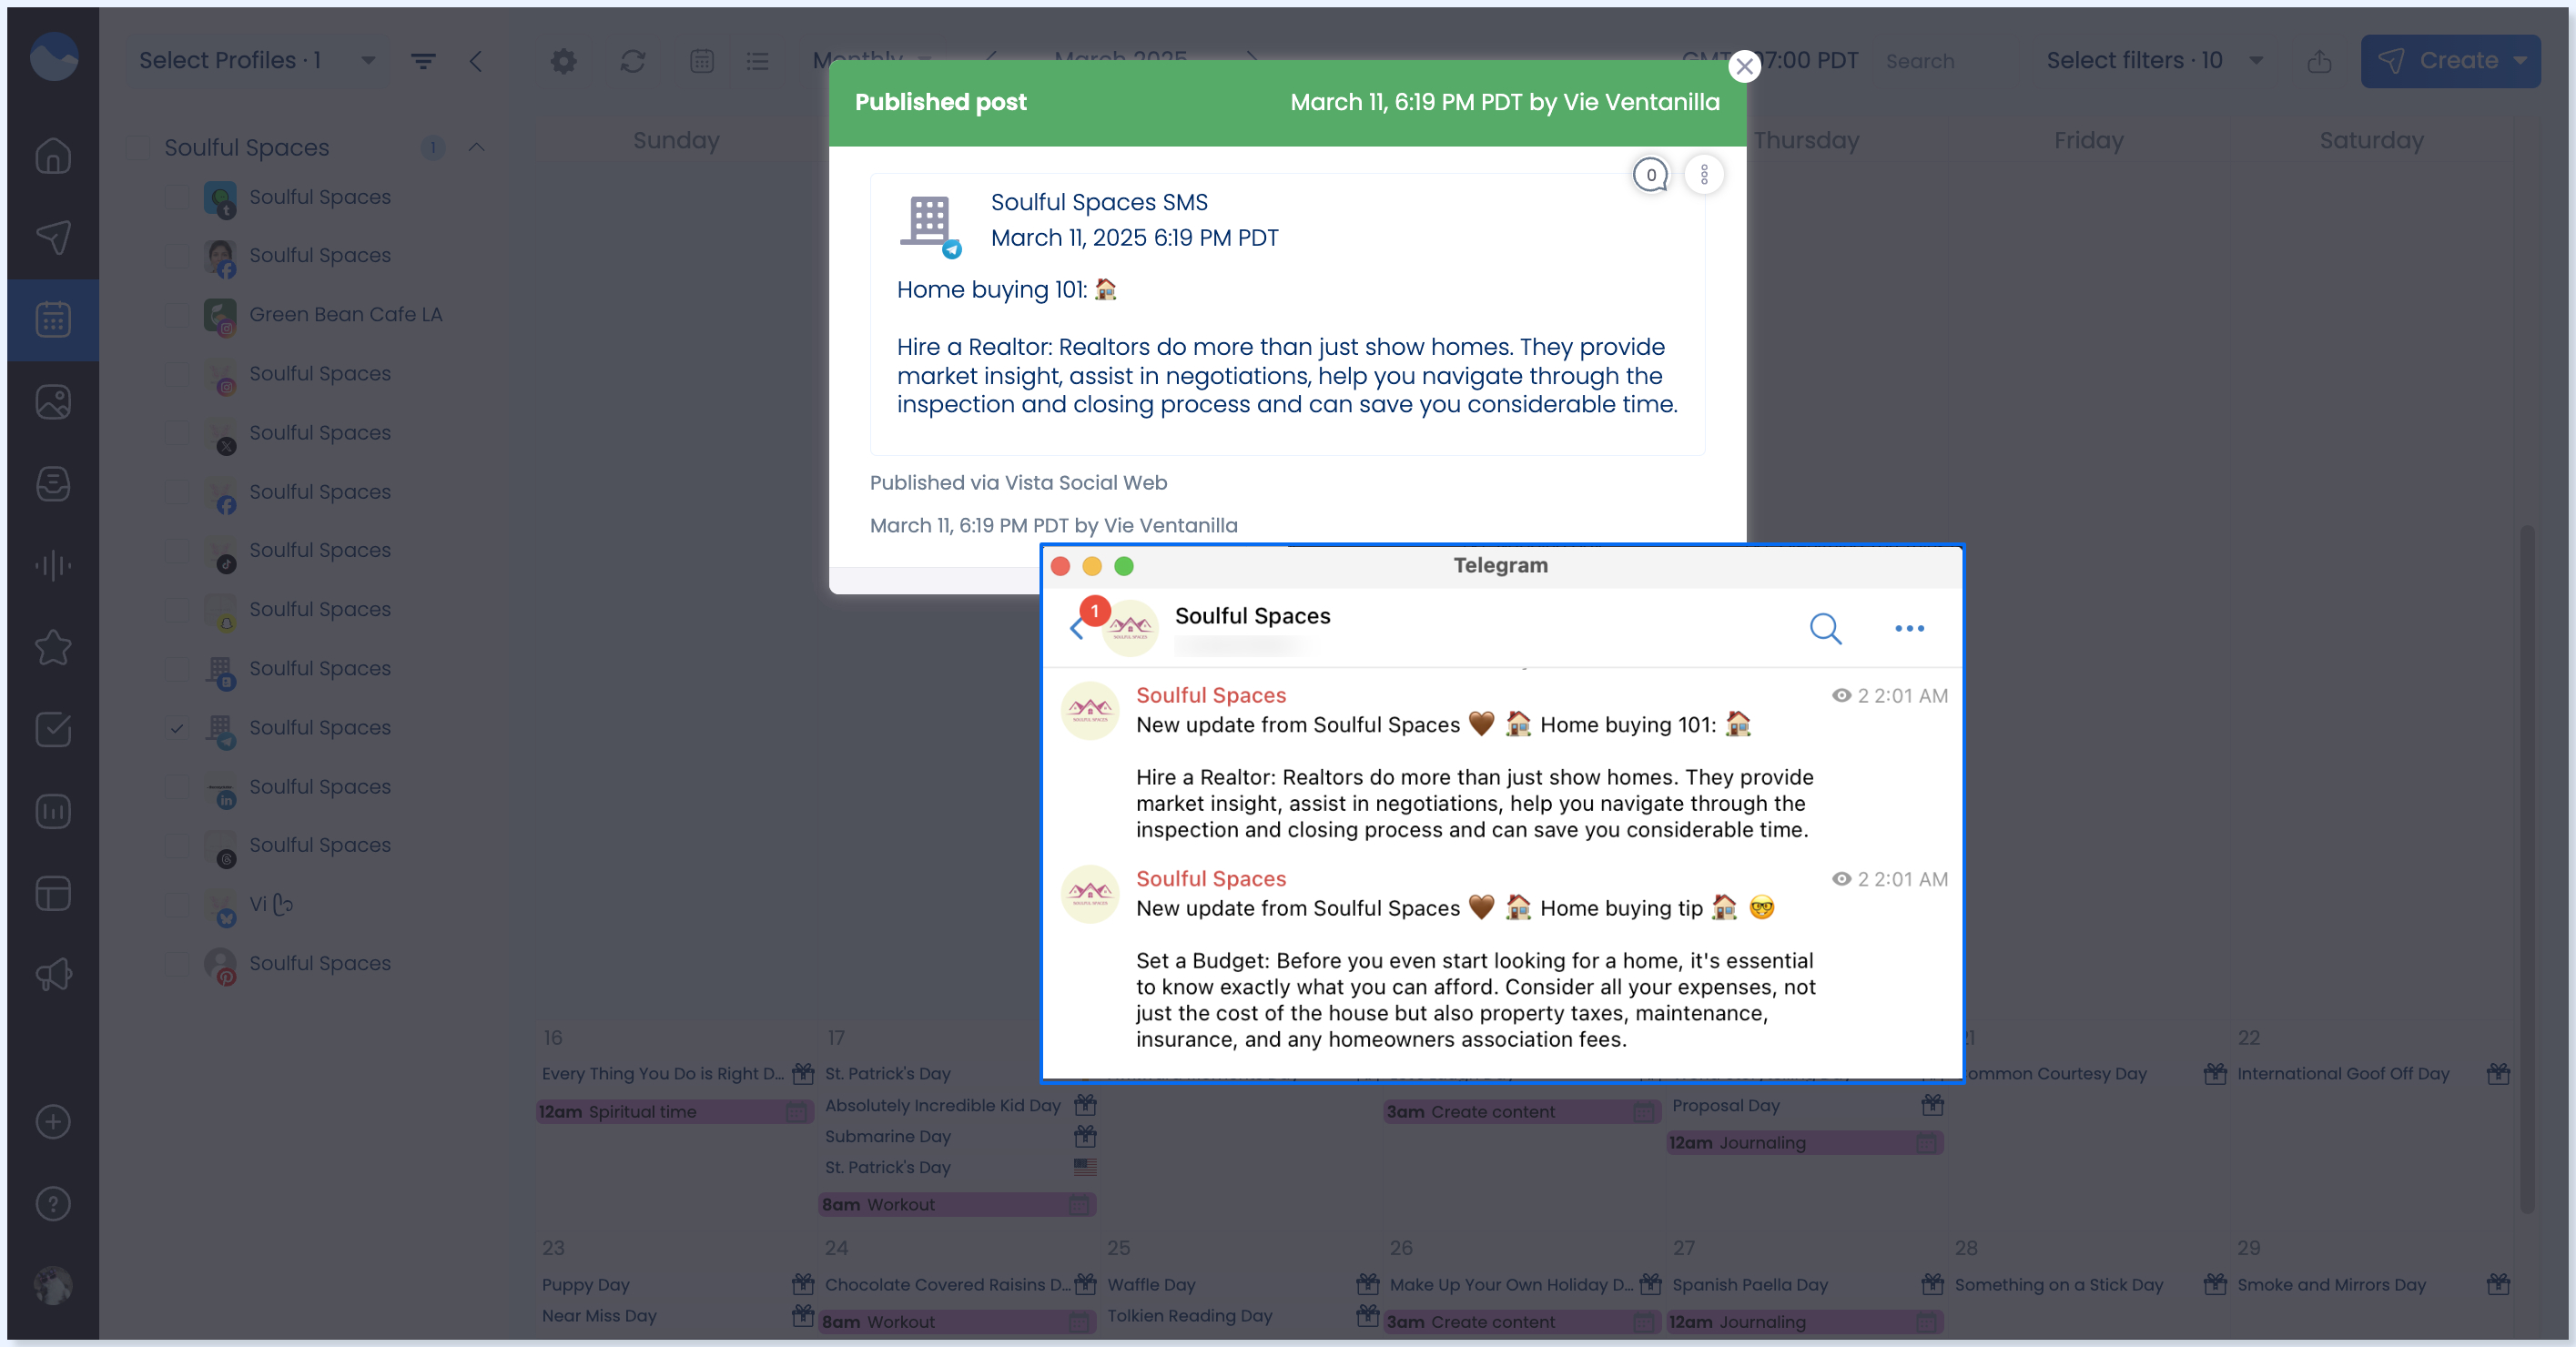The image size is (2576, 1347).
Task: Click the export share icon near Create
Action: point(2319,61)
